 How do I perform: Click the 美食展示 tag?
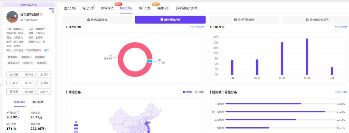26,57
